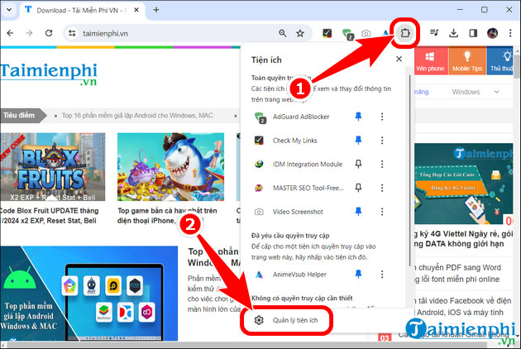Open the profile avatar
Screen dimensions: 521x349
point(492,33)
